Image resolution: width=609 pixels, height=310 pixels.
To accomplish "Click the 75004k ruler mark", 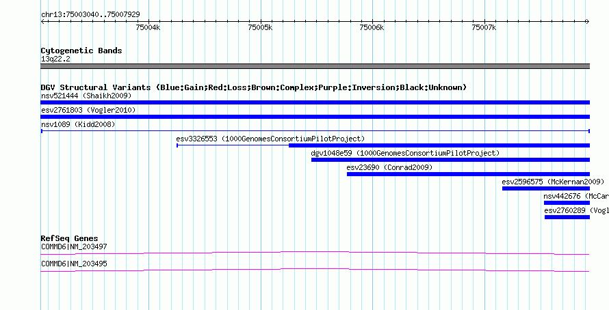I will pos(148,27).
